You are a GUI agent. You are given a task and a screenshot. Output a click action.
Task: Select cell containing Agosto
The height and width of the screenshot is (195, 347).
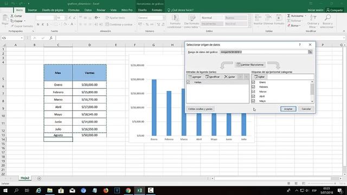pyautogui.click(x=58, y=135)
